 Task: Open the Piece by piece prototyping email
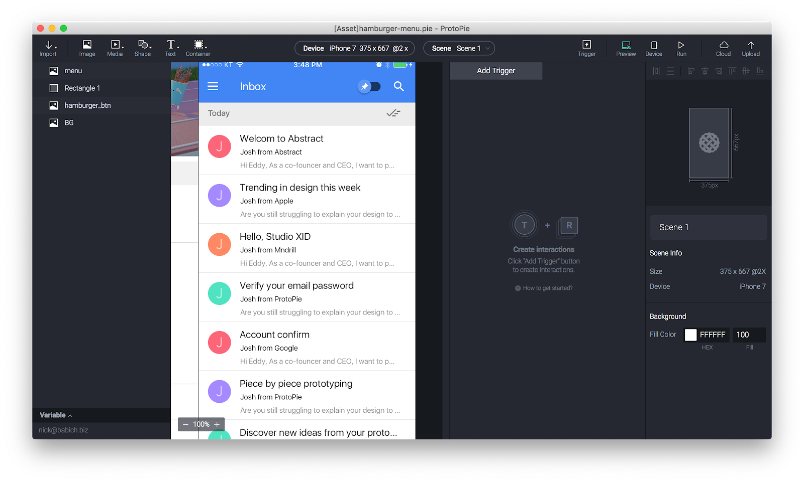(x=307, y=395)
